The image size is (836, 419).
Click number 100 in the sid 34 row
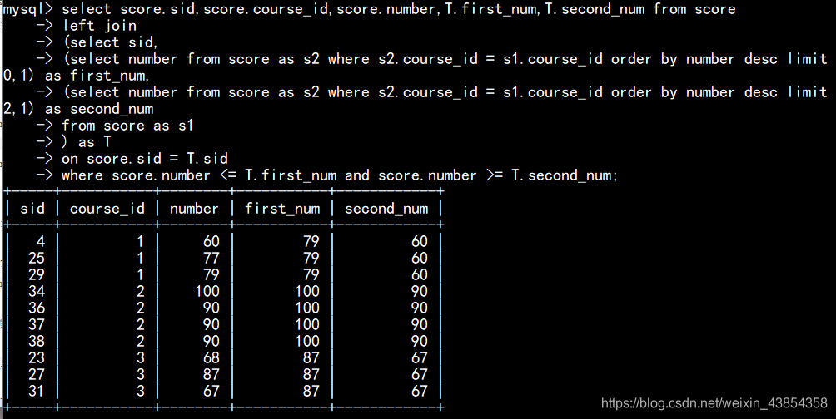click(207, 291)
